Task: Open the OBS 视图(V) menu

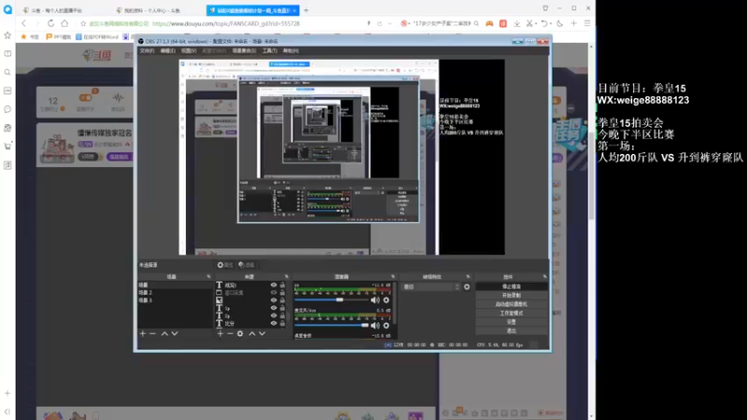Action: [x=189, y=51]
